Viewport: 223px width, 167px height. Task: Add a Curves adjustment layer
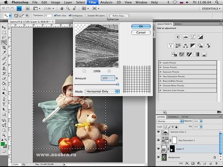coord(193,37)
